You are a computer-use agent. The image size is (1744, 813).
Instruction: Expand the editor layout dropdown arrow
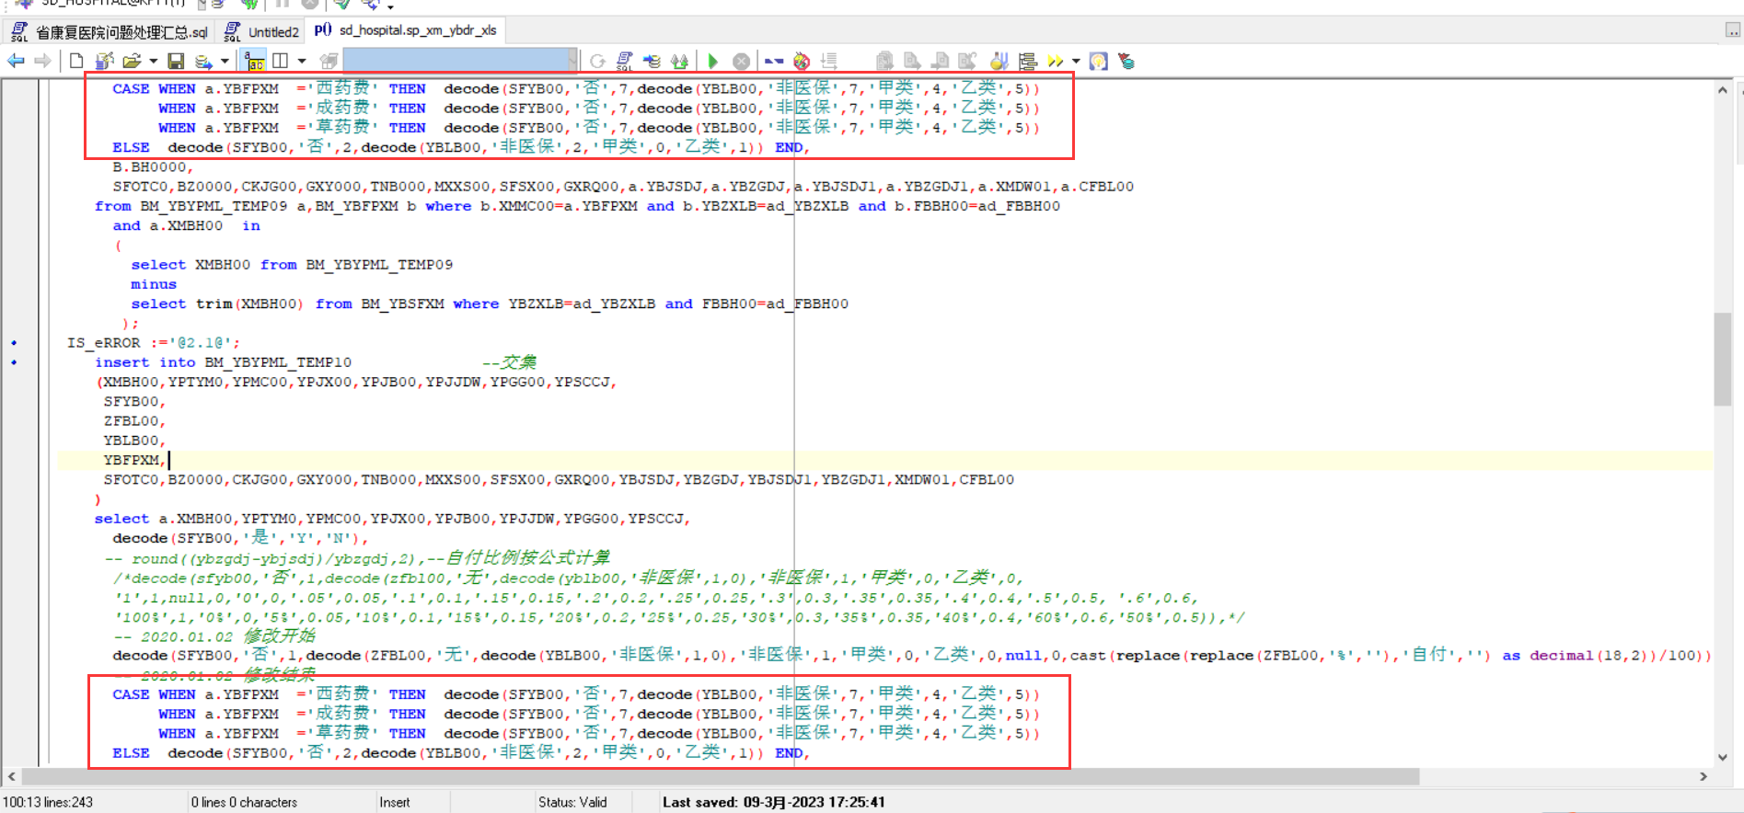[x=302, y=62]
